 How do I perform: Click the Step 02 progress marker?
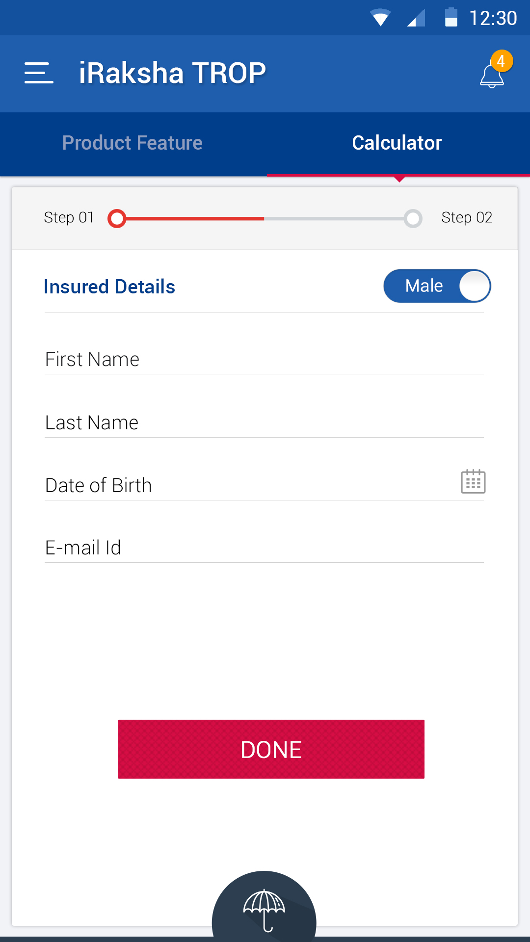(x=413, y=218)
